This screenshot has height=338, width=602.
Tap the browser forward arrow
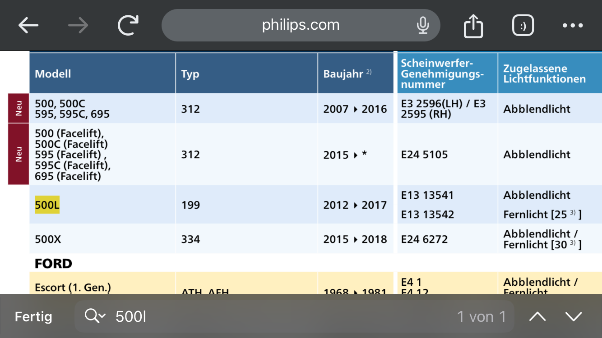[78, 26]
